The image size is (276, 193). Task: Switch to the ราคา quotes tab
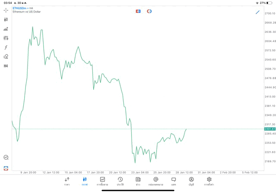(x=67, y=181)
